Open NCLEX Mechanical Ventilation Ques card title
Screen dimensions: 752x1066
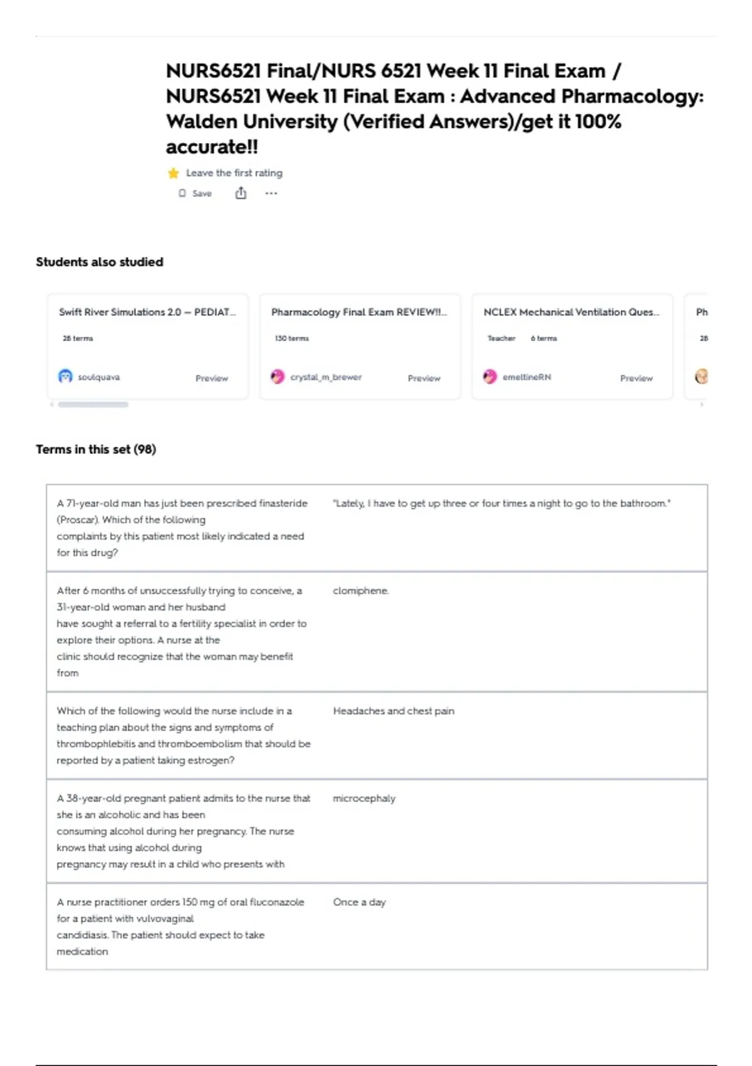coord(572,312)
